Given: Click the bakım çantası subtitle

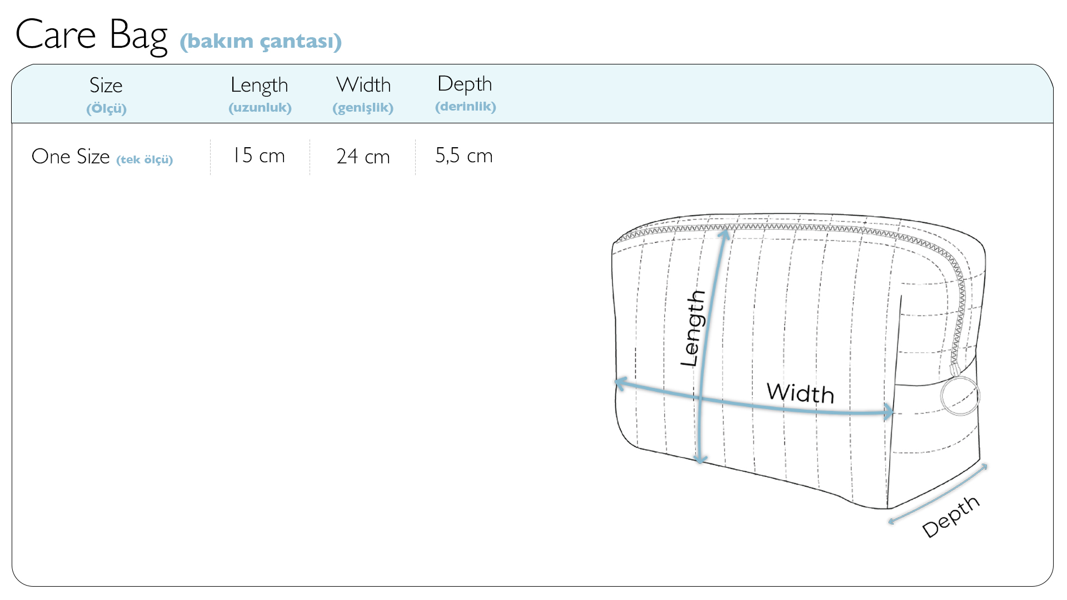Looking at the screenshot, I should click(261, 41).
